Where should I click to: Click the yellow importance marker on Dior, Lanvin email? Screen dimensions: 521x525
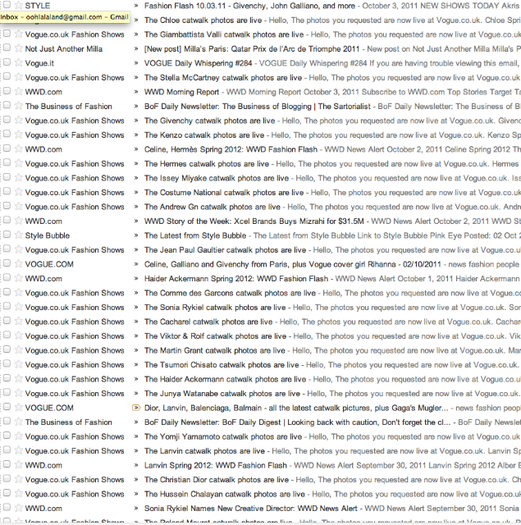click(x=136, y=408)
